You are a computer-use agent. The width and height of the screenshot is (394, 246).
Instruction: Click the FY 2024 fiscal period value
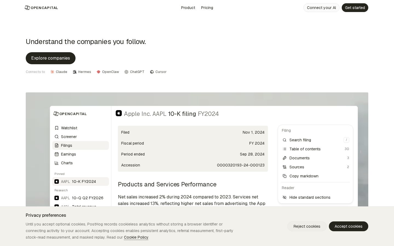click(x=257, y=143)
